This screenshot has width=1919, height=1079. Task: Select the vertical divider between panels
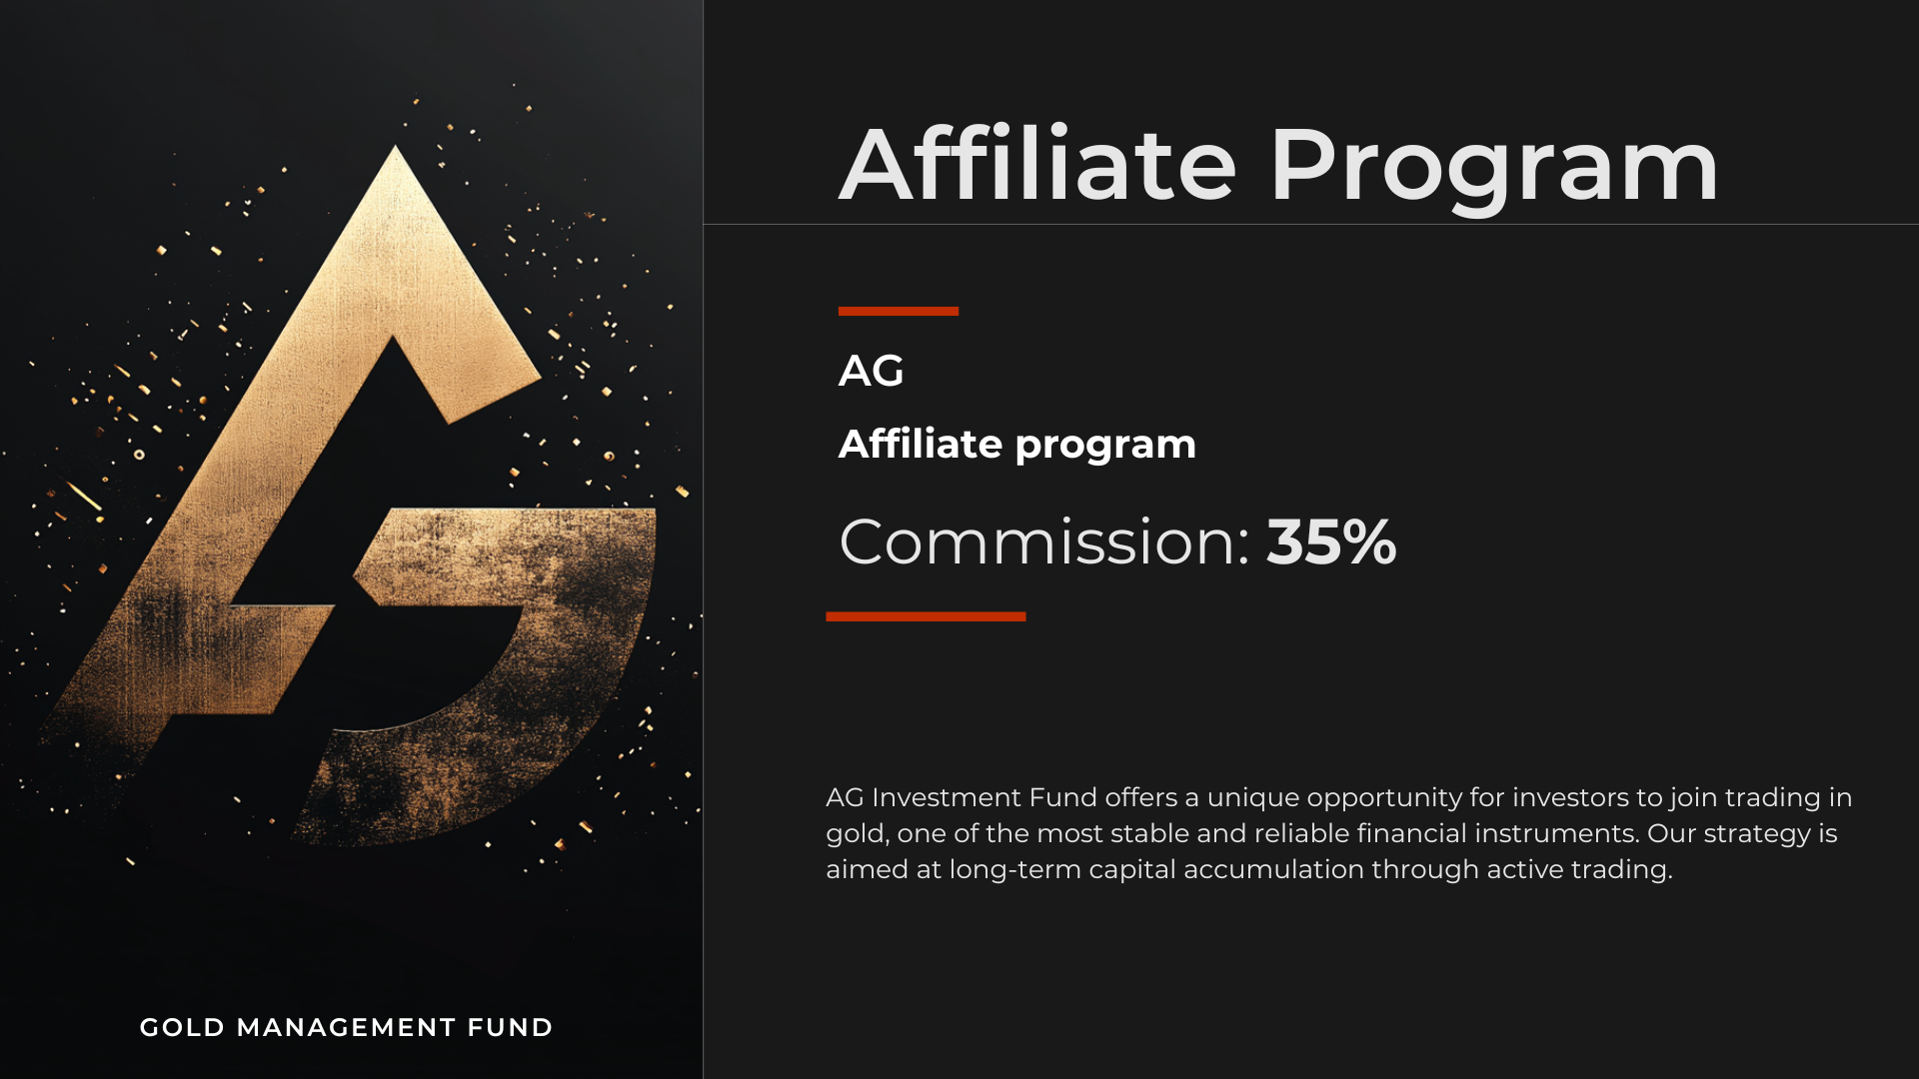click(x=703, y=539)
